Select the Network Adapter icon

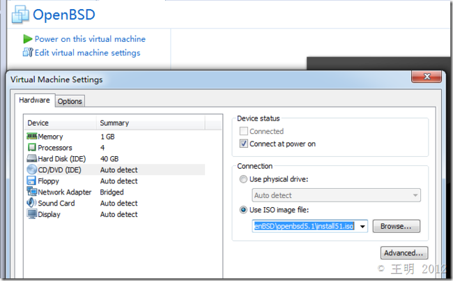(x=32, y=191)
